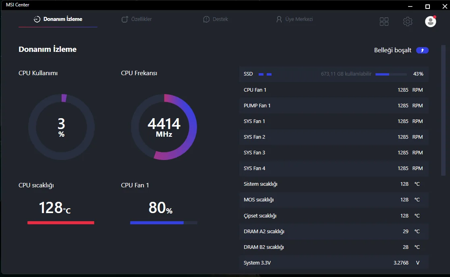Viewport: 450px width, 277px height.
Task: Click the 3.2768 voltage value
Action: [x=401, y=263]
